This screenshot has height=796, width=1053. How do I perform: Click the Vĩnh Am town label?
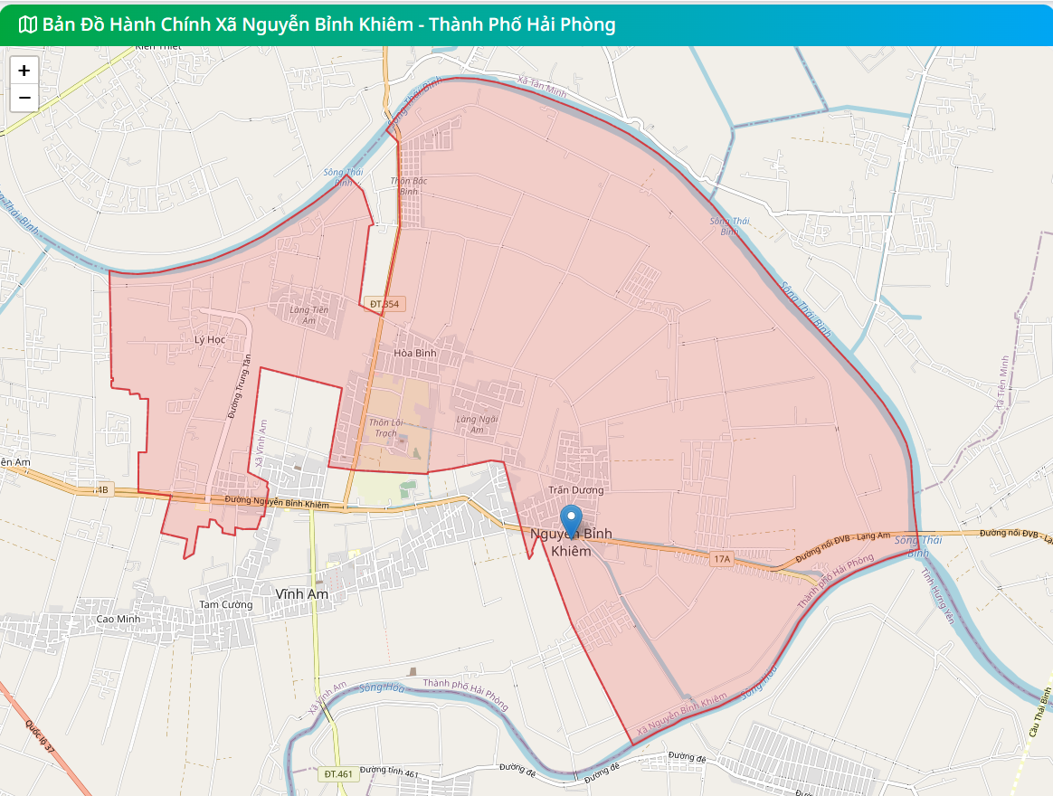[x=301, y=593]
